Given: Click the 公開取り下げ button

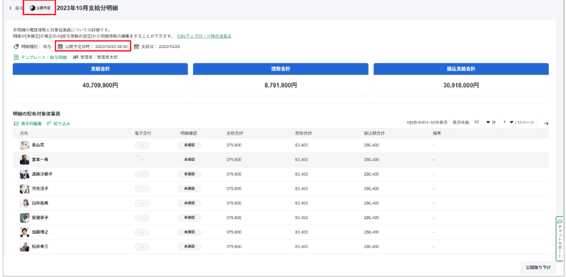Looking at the screenshot, I should (537, 267).
